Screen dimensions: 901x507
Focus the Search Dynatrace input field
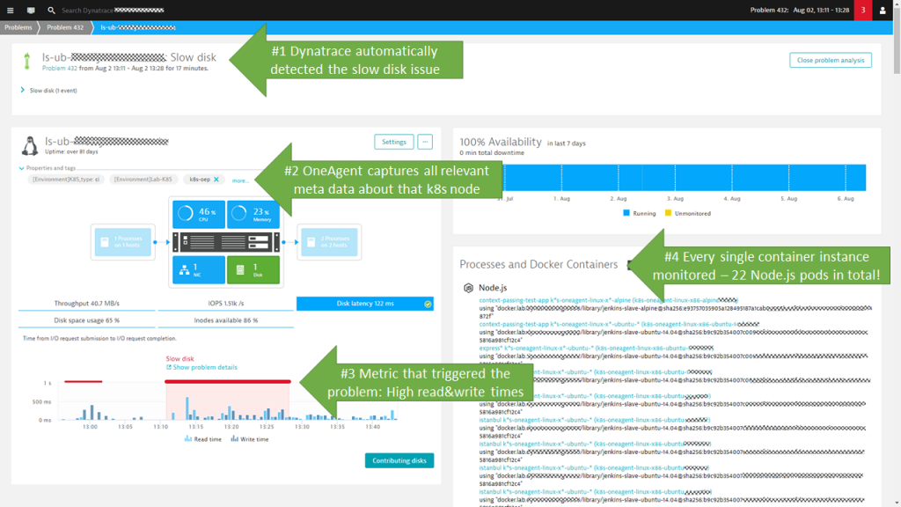pyautogui.click(x=113, y=11)
